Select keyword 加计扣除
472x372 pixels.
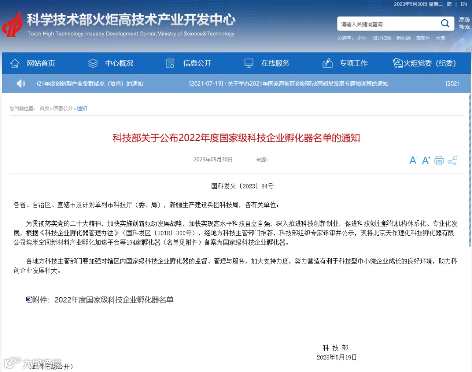pyautogui.click(x=382, y=38)
